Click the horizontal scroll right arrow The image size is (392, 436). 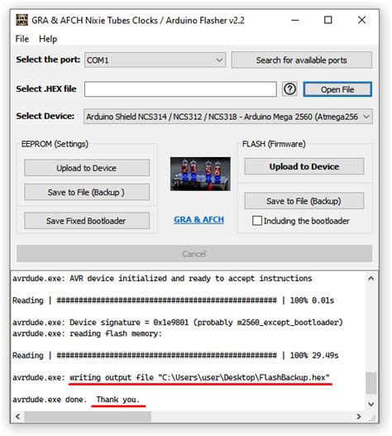tap(359, 416)
